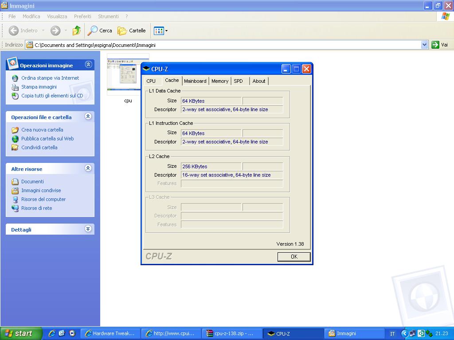Click the Risorse di rete icon
The height and width of the screenshot is (340, 454).
15,208
